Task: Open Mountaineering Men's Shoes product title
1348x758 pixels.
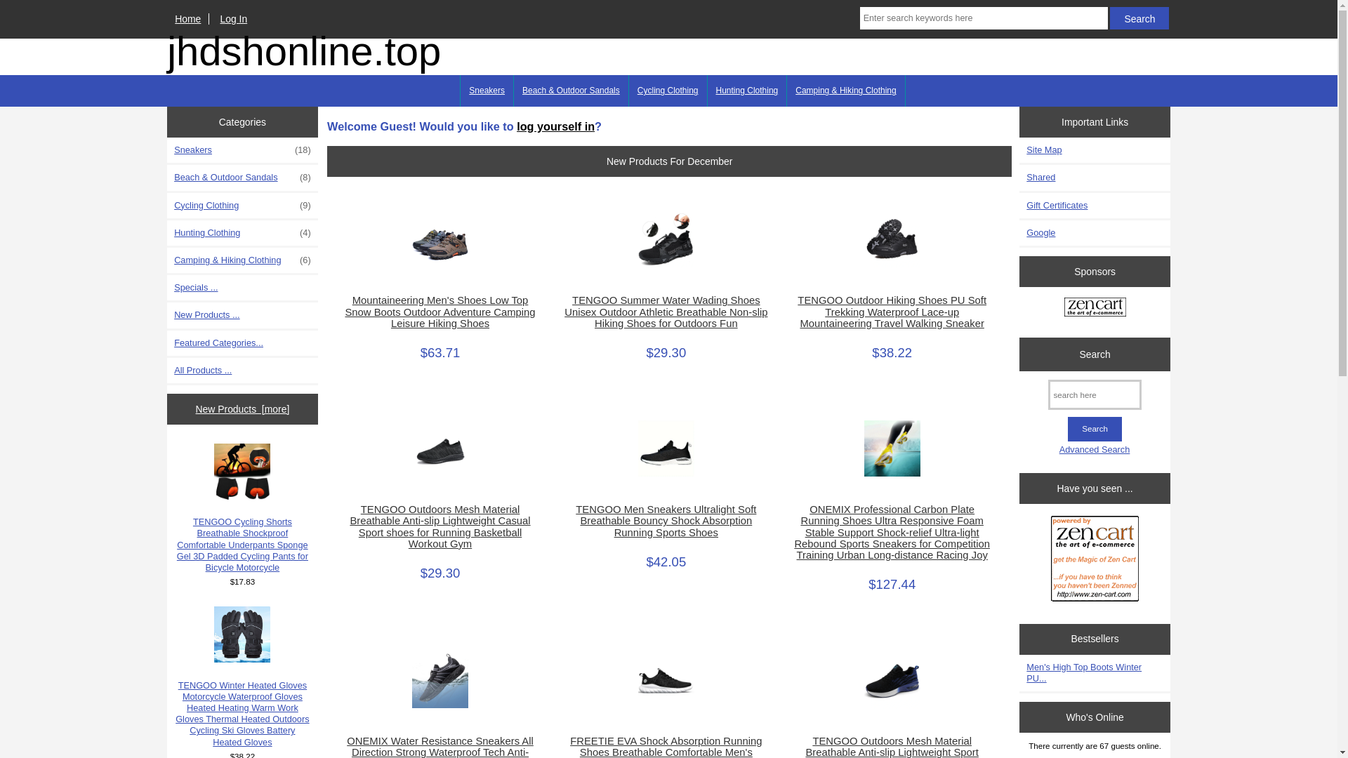Action: (x=440, y=312)
